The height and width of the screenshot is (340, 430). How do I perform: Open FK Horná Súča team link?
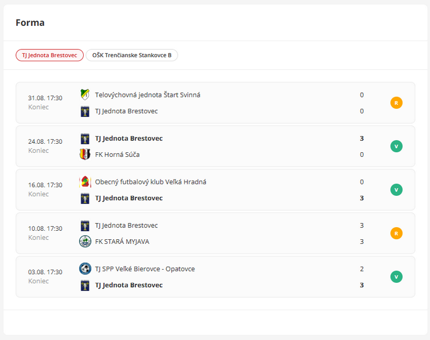click(117, 155)
